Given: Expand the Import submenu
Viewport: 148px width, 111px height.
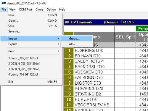Looking at the screenshot, I should [30, 38].
